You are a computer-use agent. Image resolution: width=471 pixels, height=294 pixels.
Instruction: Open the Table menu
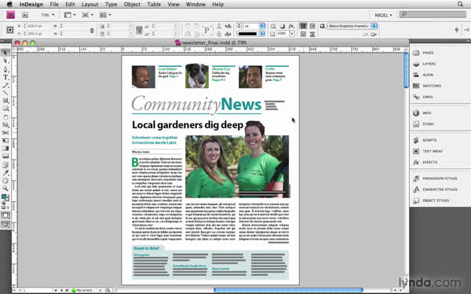[154, 4]
